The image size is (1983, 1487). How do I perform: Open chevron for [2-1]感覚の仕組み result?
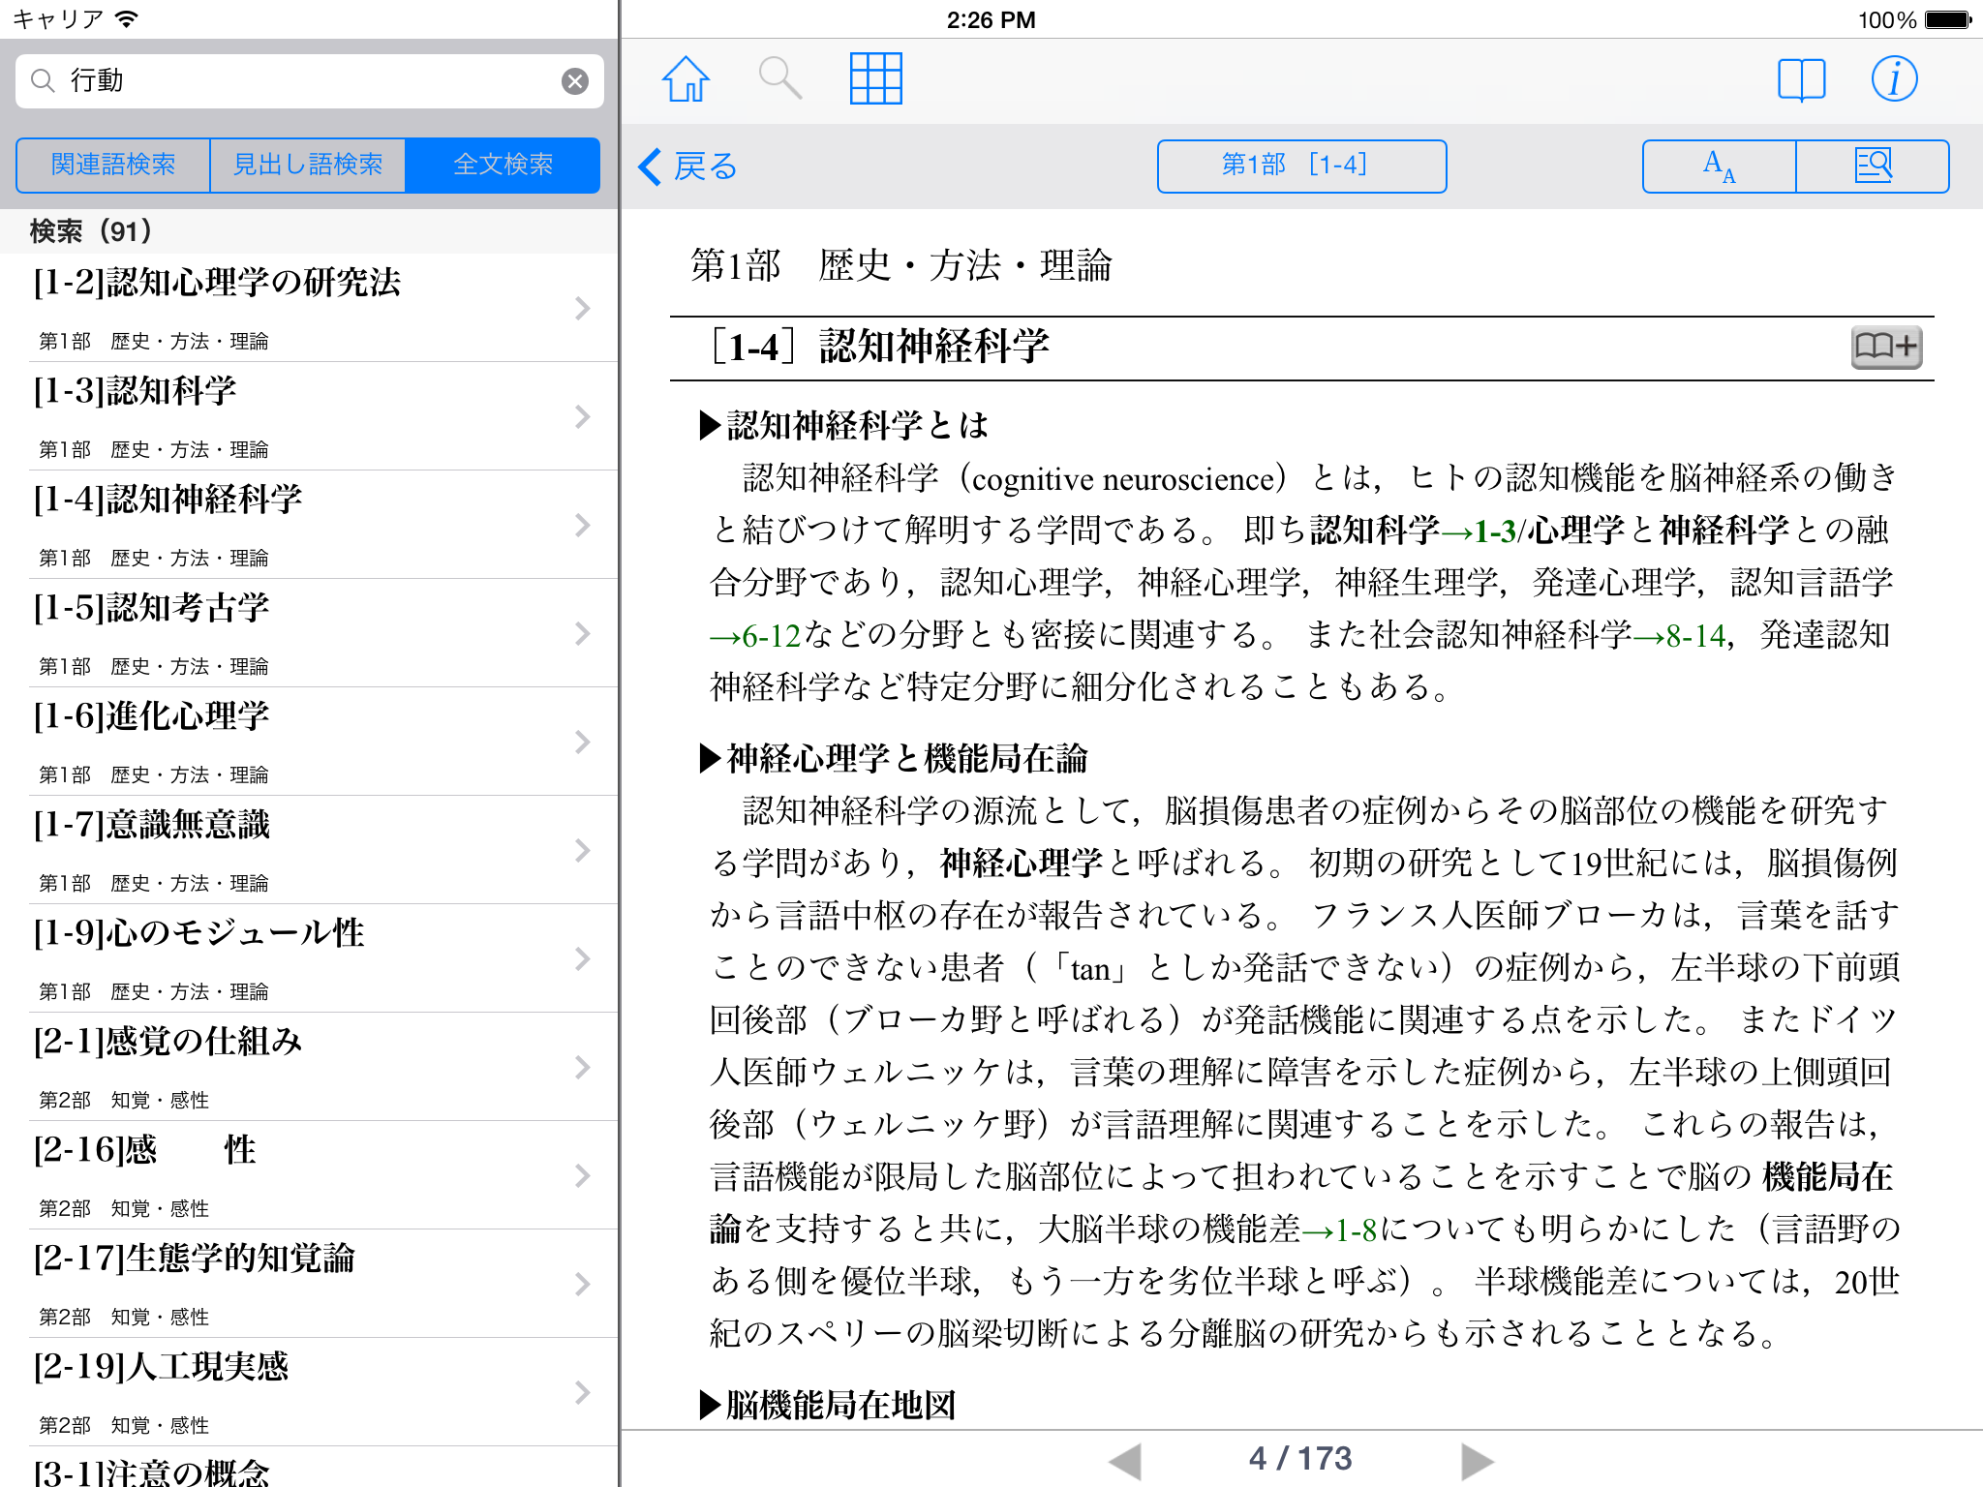pos(582,1068)
